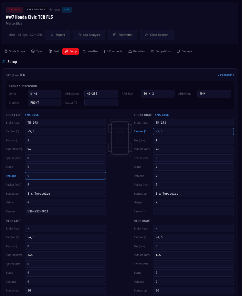Click the 2 vs baseline link
The image size is (242, 296).
pos(226,75)
